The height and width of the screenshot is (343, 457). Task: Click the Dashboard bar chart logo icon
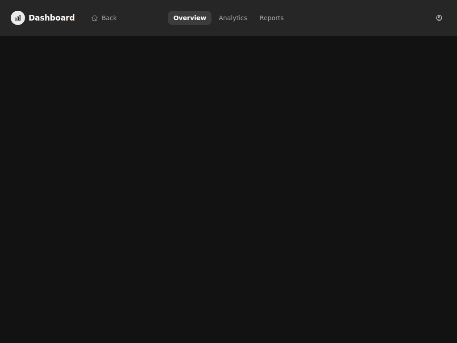coord(18,18)
